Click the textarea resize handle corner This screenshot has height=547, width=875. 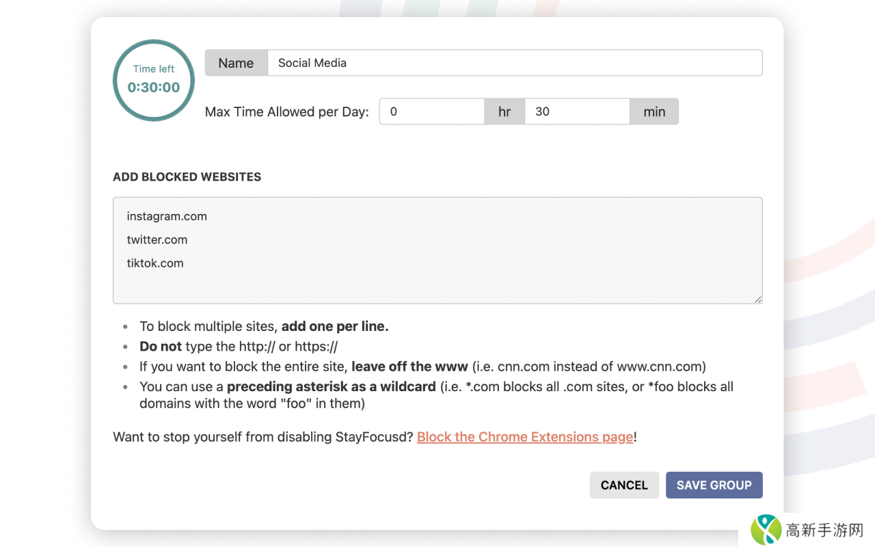[x=758, y=299]
